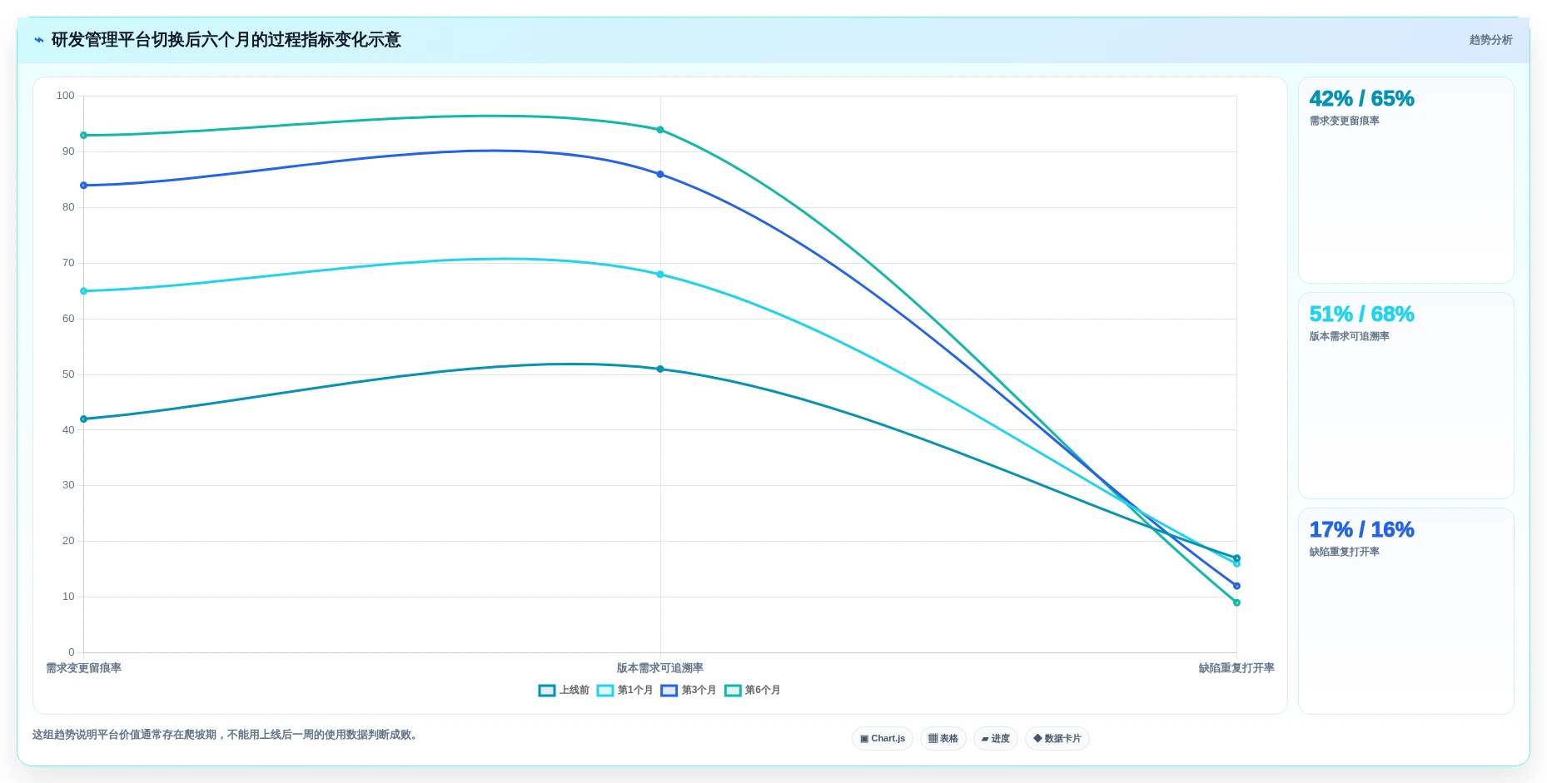The width and height of the screenshot is (1547, 783).
Task: Click the 需求变更留痕率 x-axis label
Action: [83, 668]
